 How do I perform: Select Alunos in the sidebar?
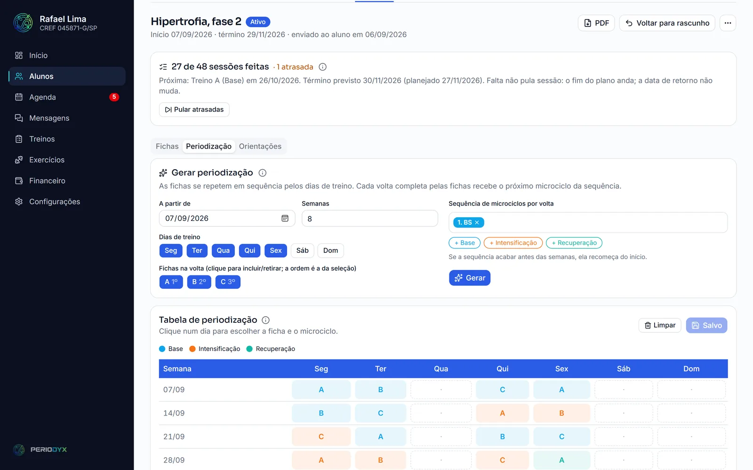67,76
